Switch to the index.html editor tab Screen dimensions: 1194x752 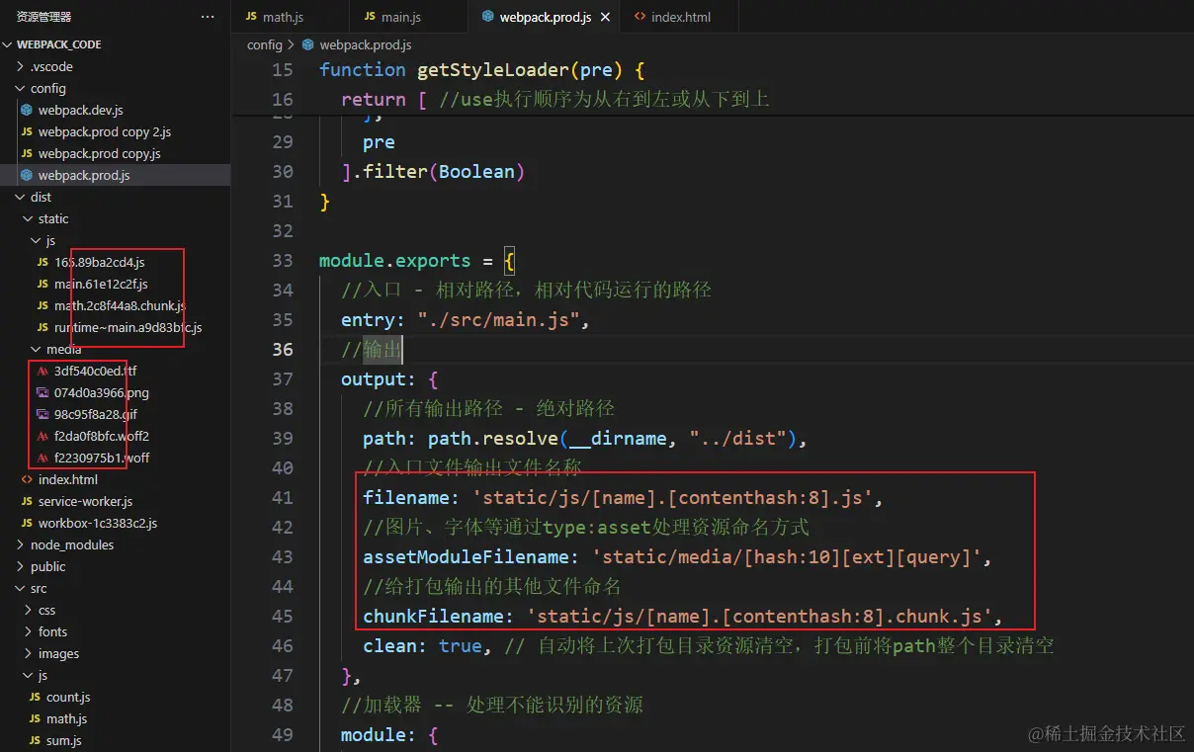pyautogui.click(x=680, y=17)
